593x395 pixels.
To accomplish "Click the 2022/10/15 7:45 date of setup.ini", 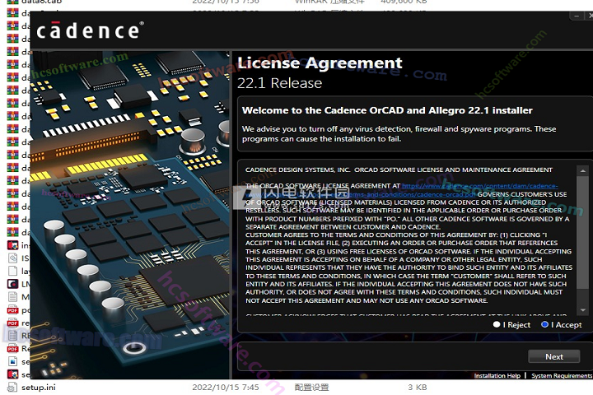I will coord(226,388).
